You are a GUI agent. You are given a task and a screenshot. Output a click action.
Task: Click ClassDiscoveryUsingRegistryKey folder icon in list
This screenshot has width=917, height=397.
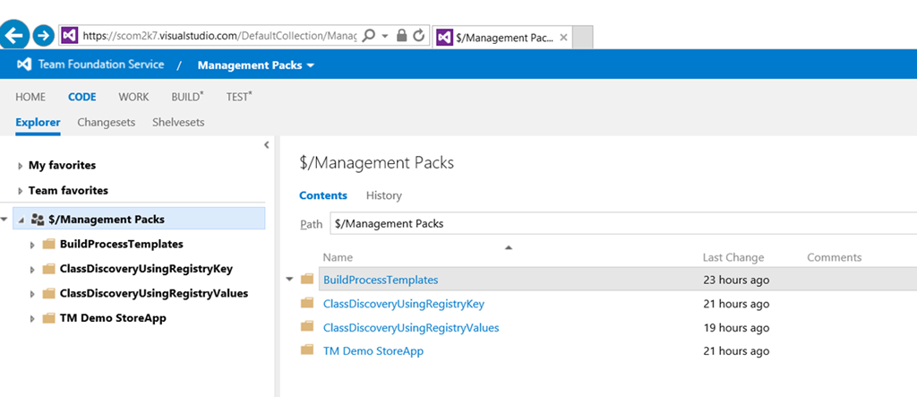308,303
